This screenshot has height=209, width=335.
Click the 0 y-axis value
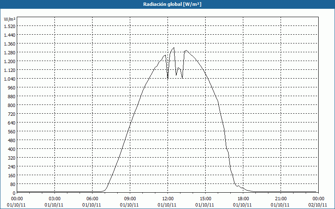tap(14, 193)
